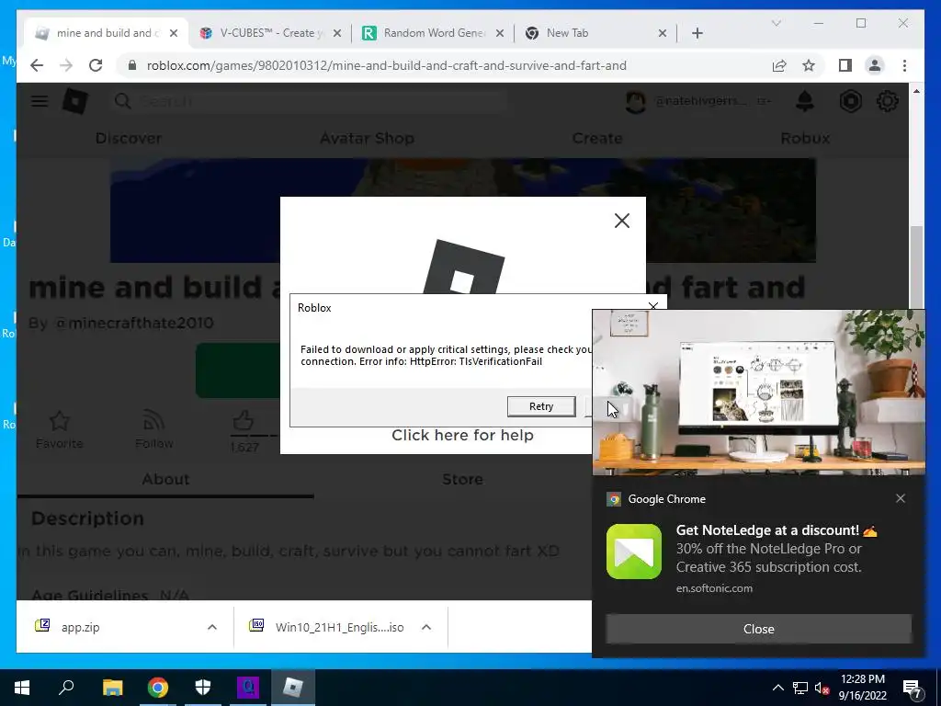Open the Roblox settings gear
The image size is (941, 706).
[x=887, y=101]
